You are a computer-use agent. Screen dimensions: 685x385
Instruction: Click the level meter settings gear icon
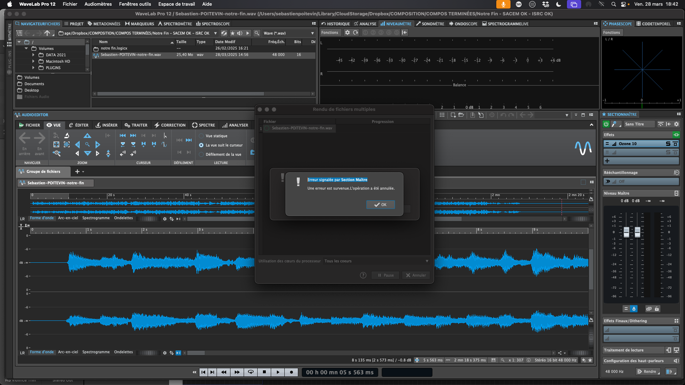pyautogui.click(x=347, y=32)
